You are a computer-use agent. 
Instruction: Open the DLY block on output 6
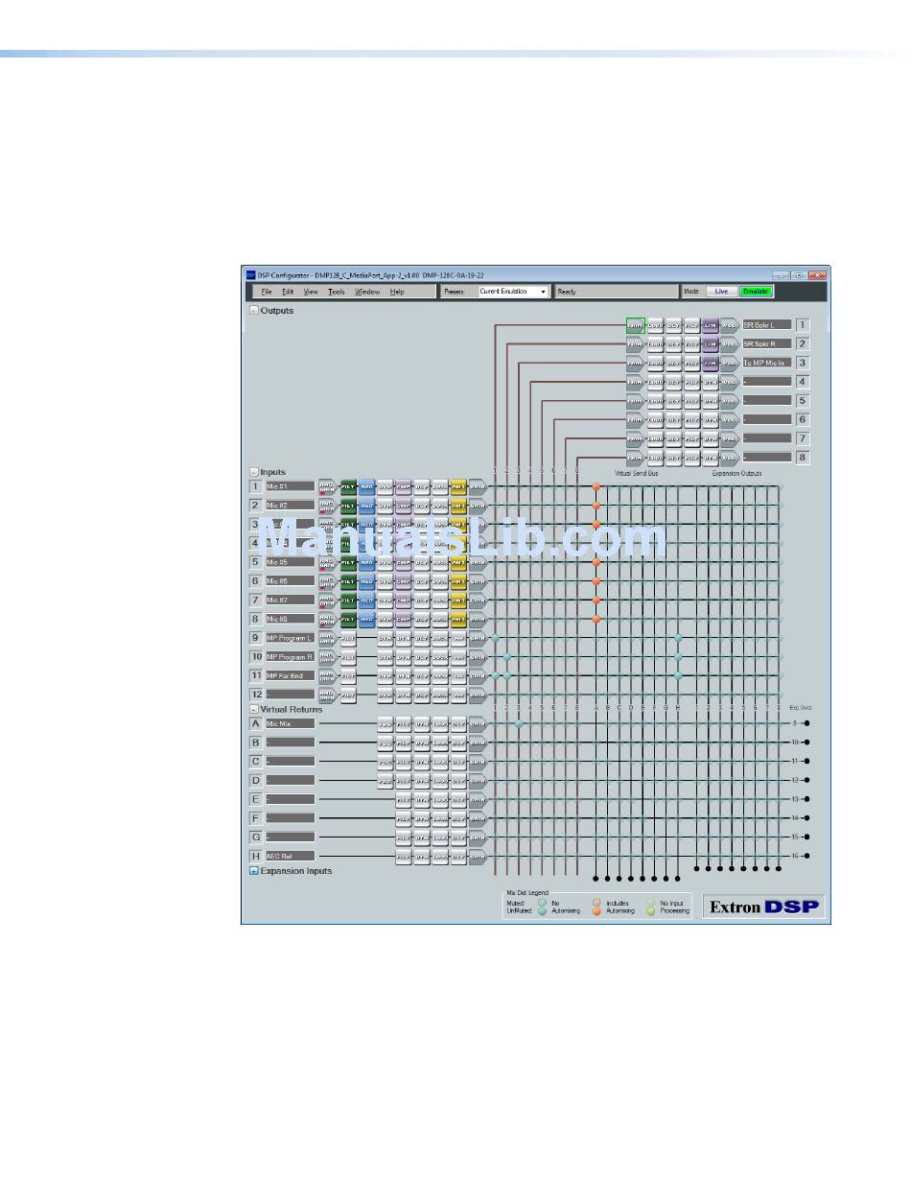point(673,419)
